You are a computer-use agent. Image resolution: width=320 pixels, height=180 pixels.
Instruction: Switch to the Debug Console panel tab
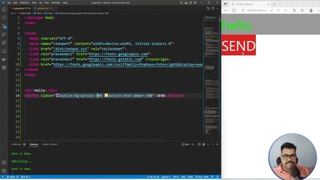50,144
